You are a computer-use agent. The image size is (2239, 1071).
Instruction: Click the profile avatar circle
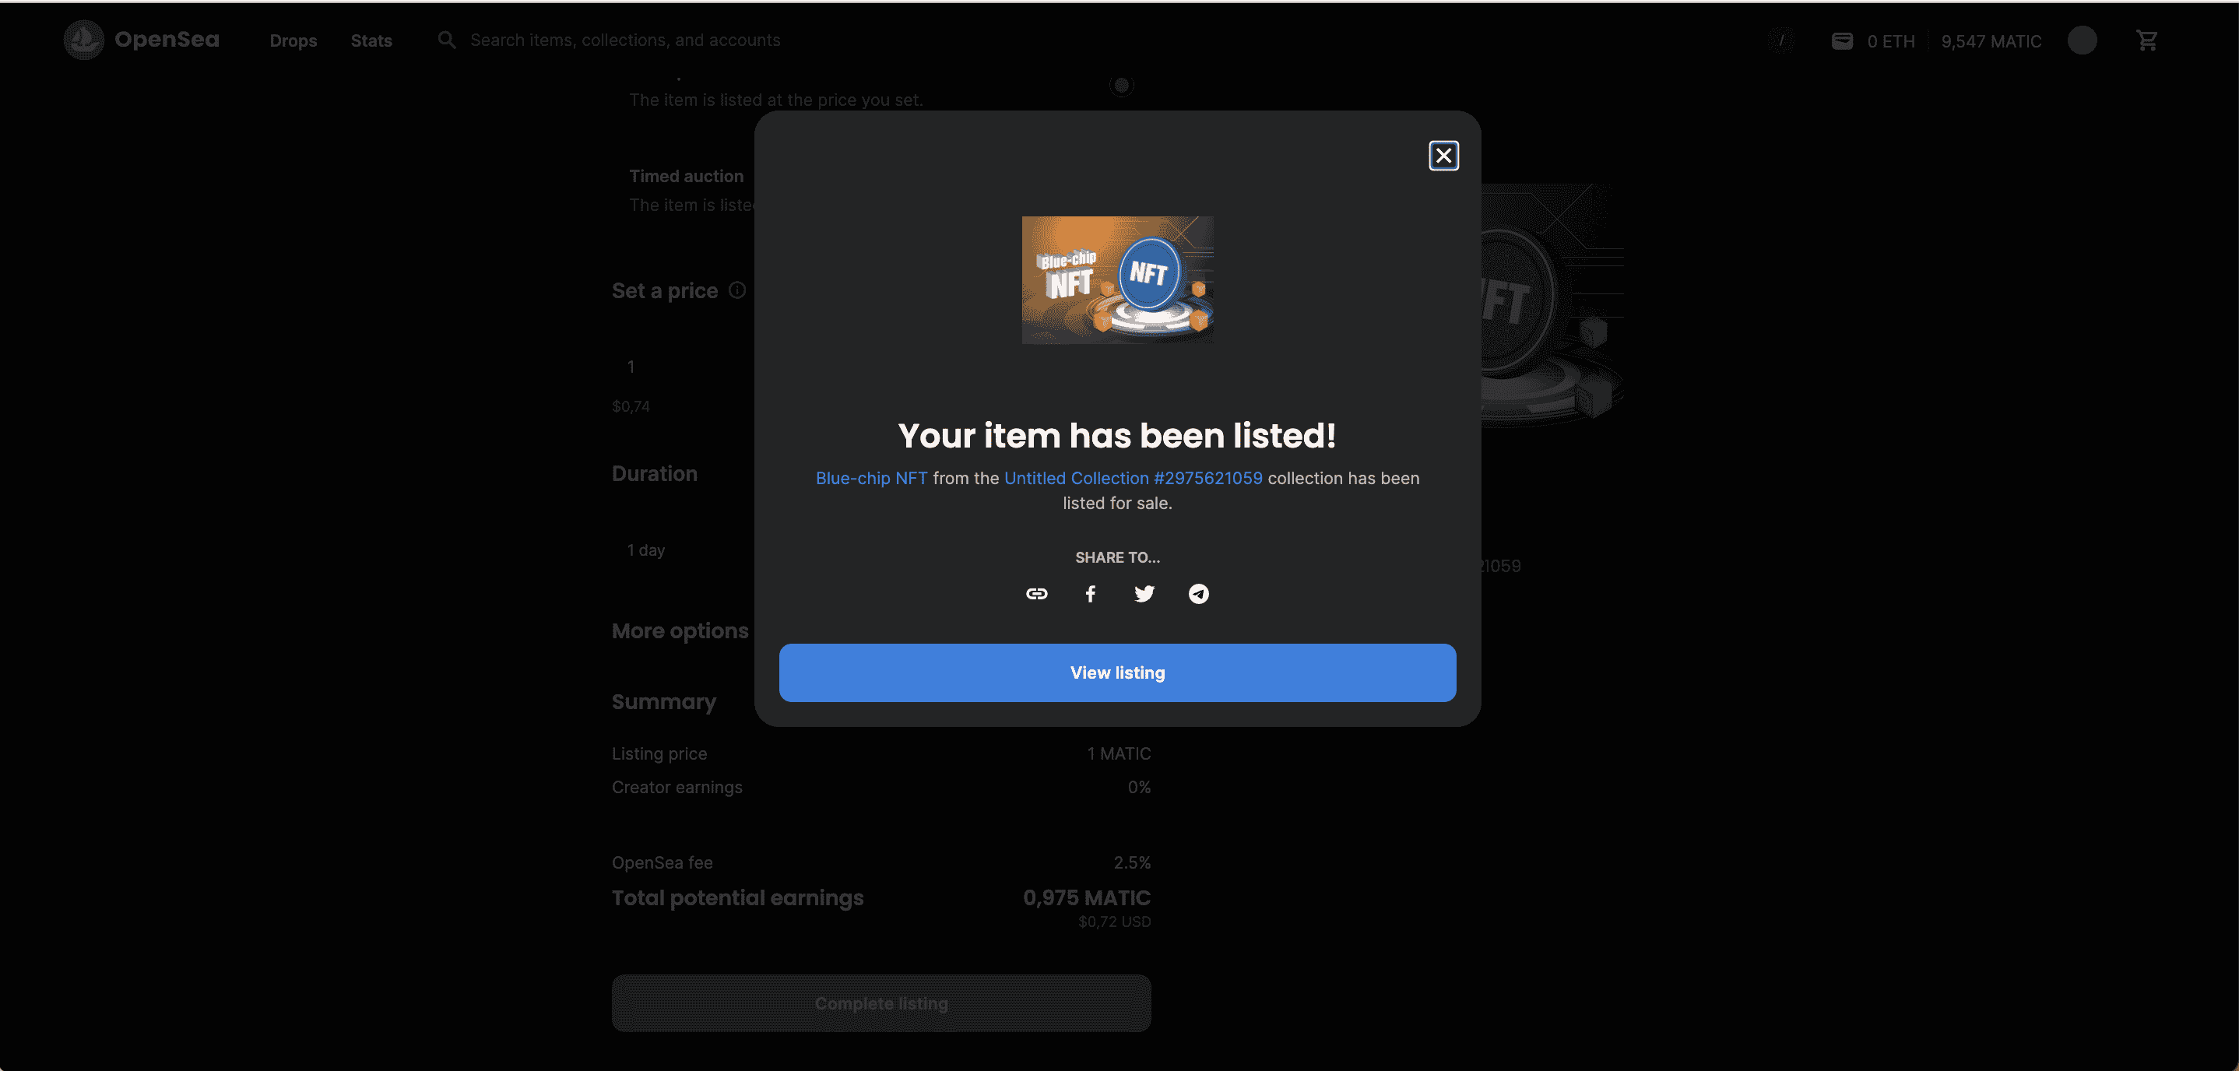point(2081,40)
